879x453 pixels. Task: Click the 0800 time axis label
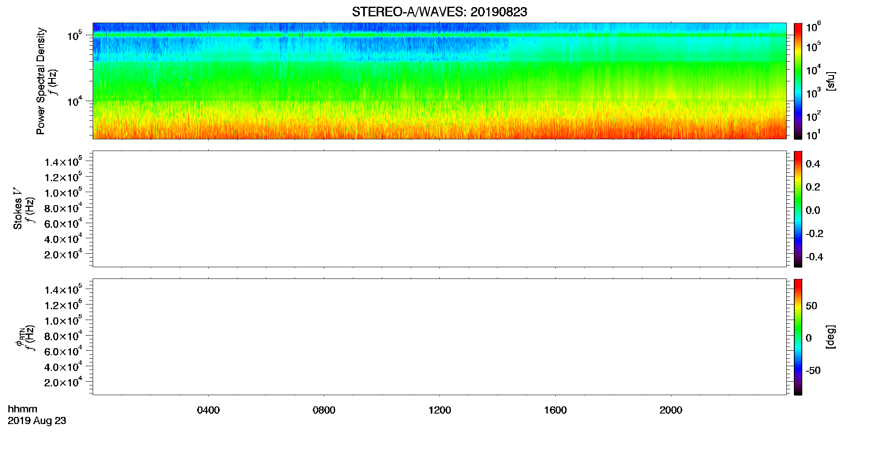[324, 410]
